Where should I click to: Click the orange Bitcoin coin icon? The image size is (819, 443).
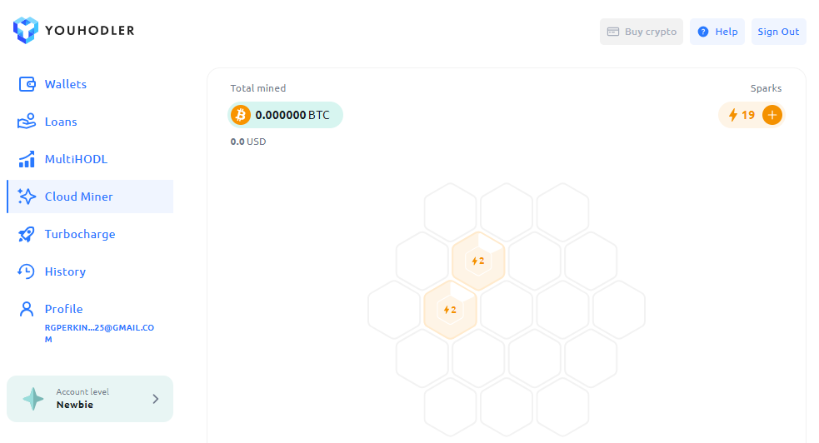pyautogui.click(x=241, y=115)
